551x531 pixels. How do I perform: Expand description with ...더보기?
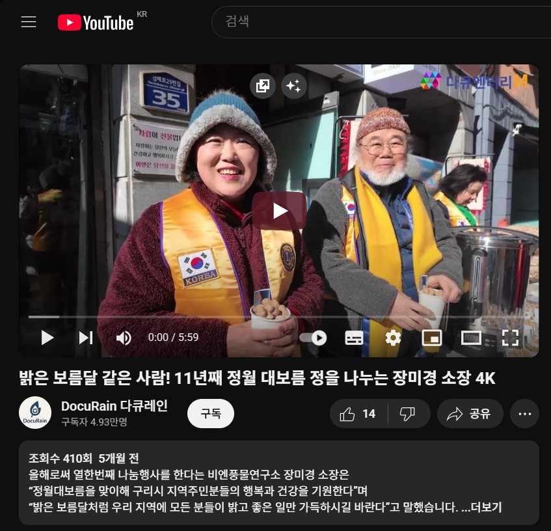(481, 508)
